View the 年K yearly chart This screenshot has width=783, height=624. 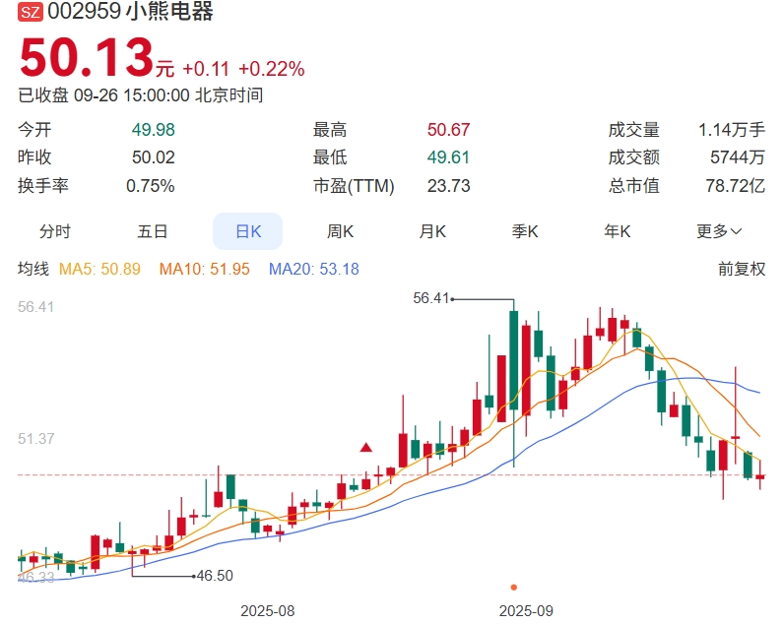click(x=618, y=231)
